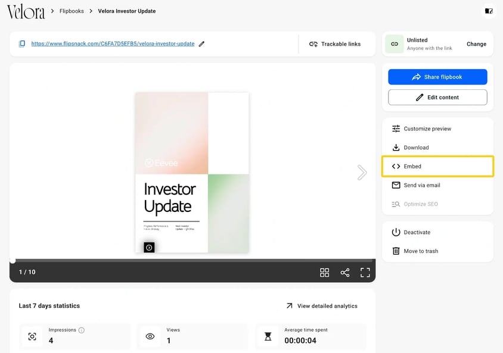Select Send via email
This screenshot has height=353, width=503.
437,185
